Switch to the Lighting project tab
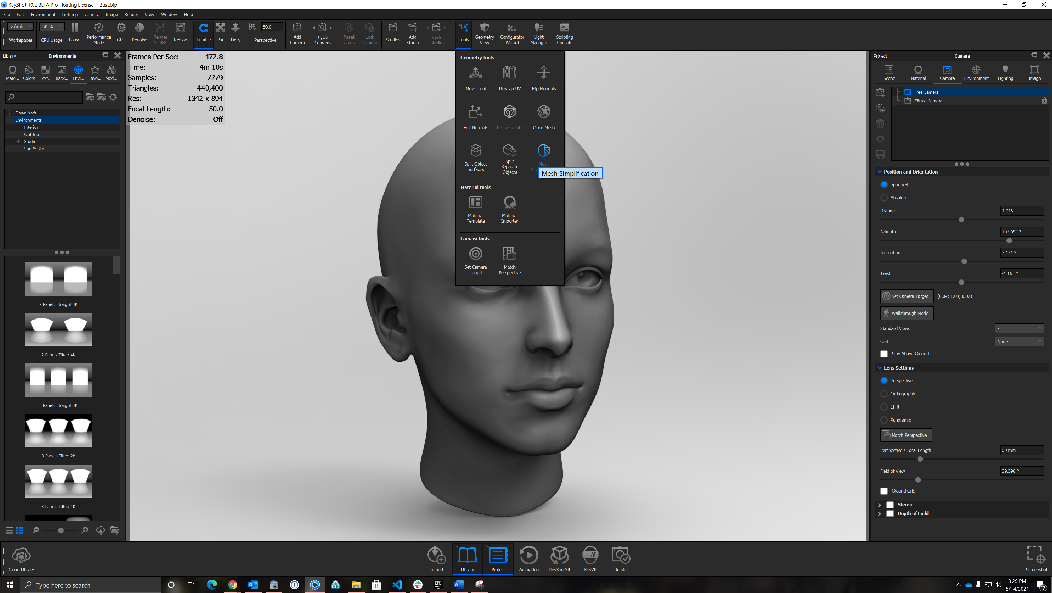 click(1005, 73)
